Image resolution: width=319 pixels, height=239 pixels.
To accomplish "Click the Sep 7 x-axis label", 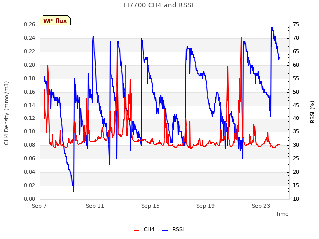I will tap(39, 206).
